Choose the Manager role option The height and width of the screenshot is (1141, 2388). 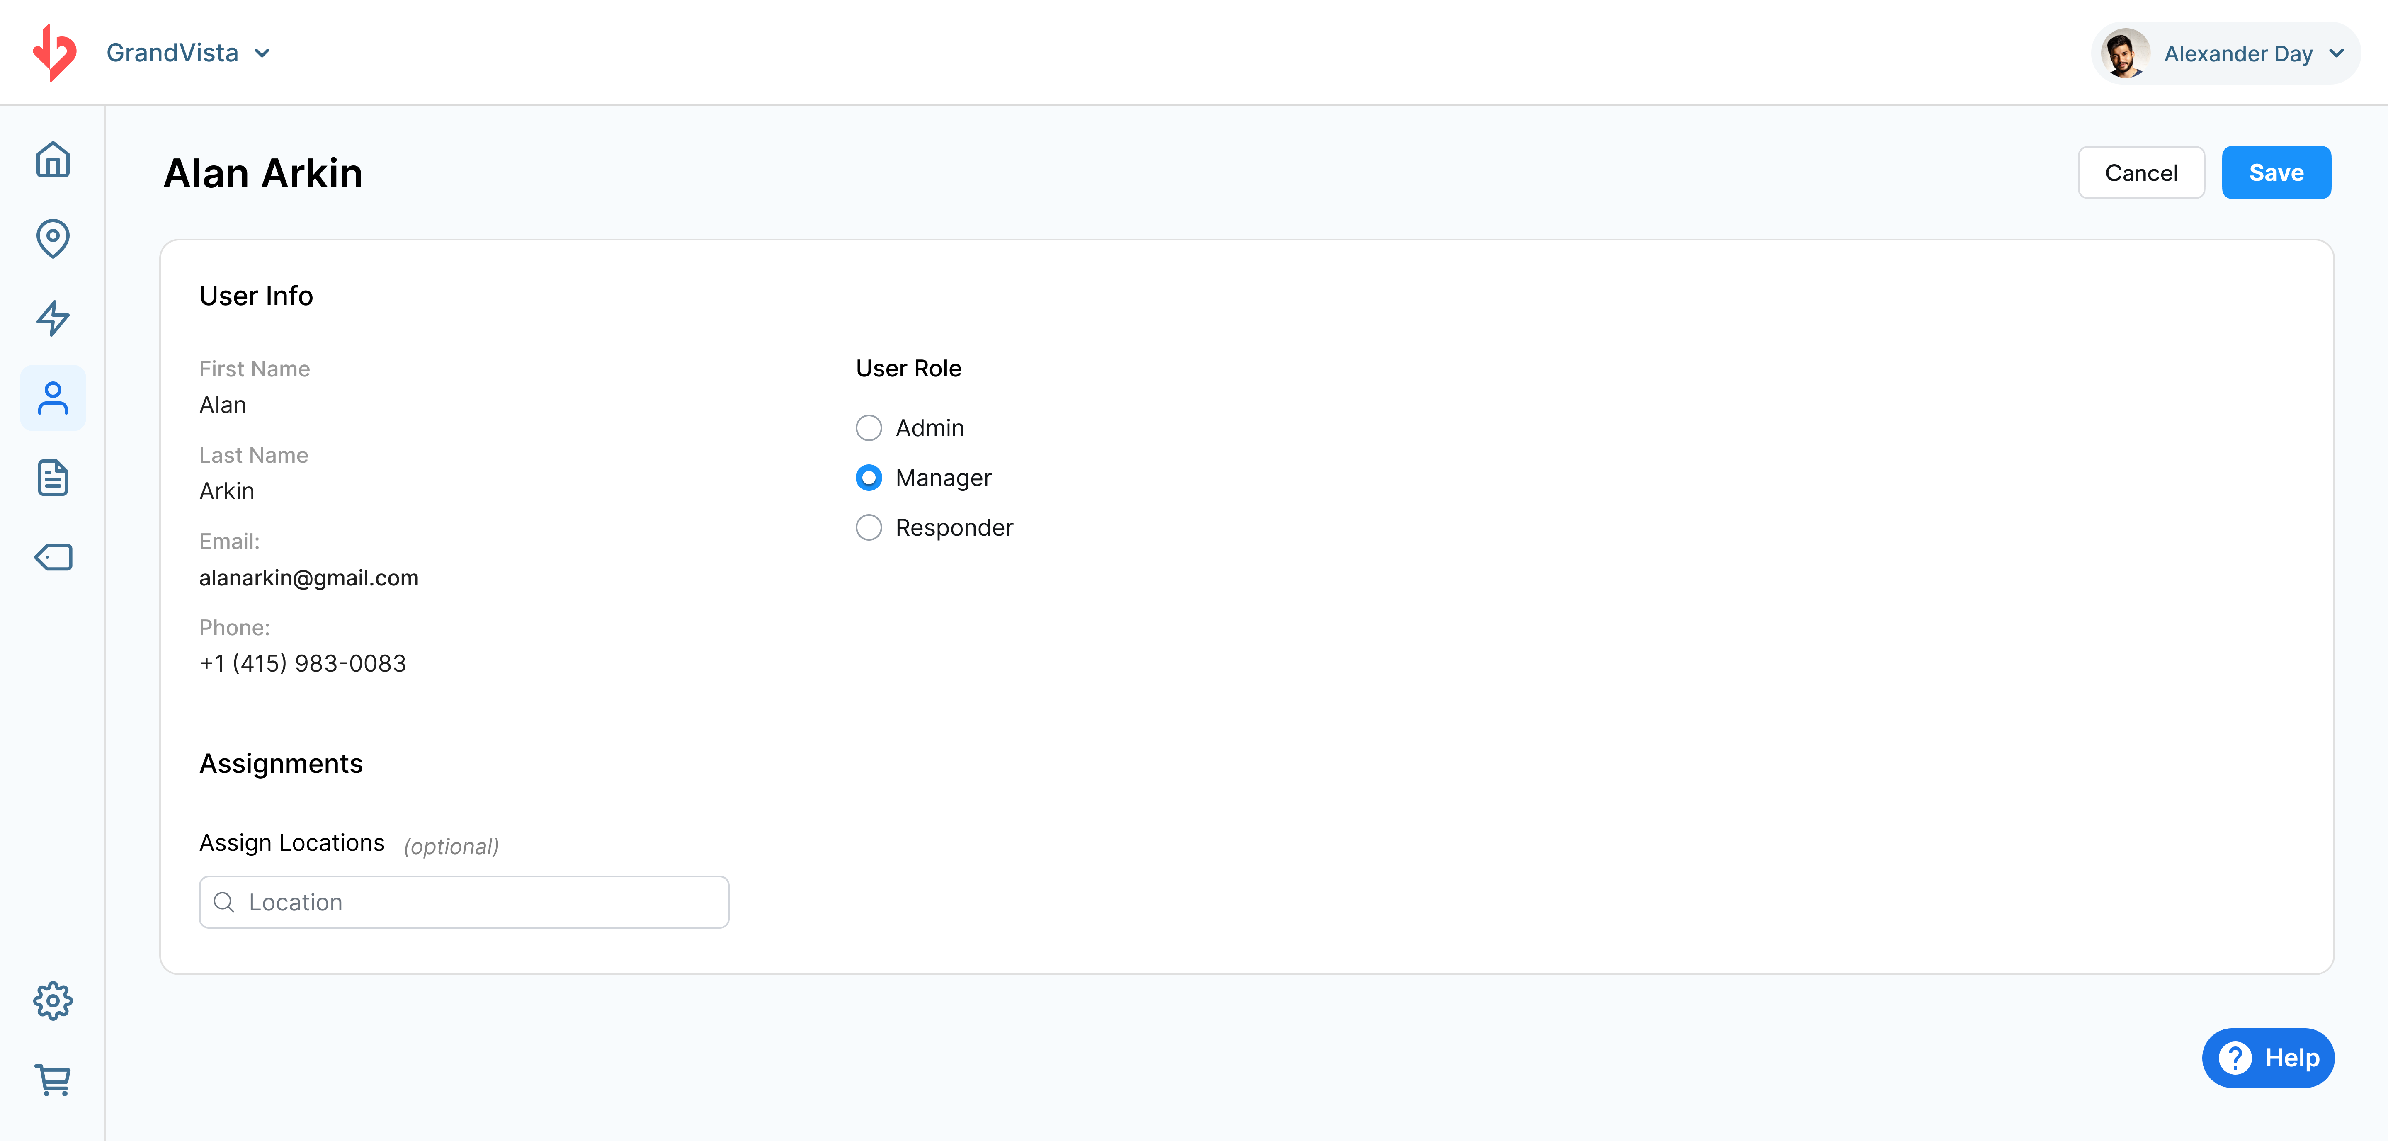pyautogui.click(x=869, y=477)
